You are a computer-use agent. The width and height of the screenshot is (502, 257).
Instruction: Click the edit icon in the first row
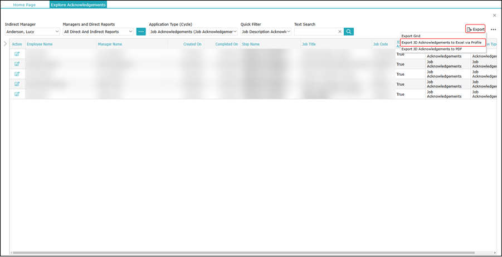pyautogui.click(x=17, y=54)
